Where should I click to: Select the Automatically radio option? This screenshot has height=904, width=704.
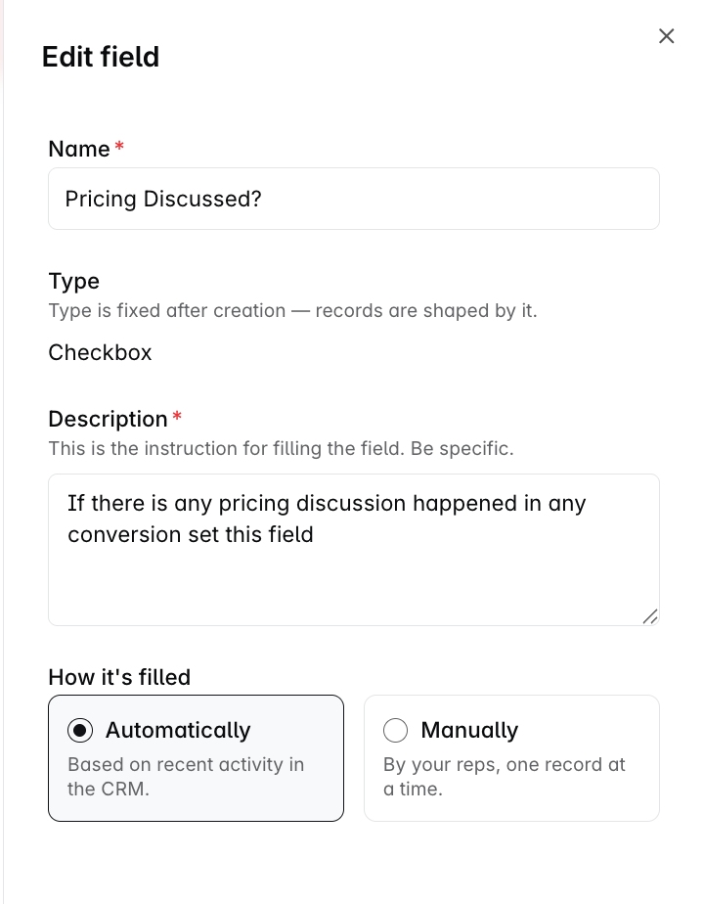pos(196,758)
